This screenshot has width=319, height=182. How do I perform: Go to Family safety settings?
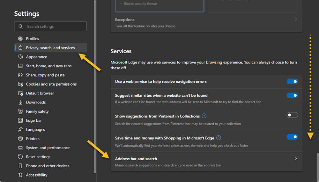click(x=50, y=111)
